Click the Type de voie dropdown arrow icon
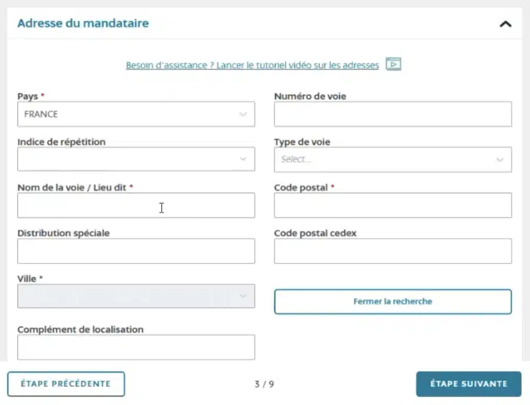Screen dimensions: 530x405 [x=499, y=159]
